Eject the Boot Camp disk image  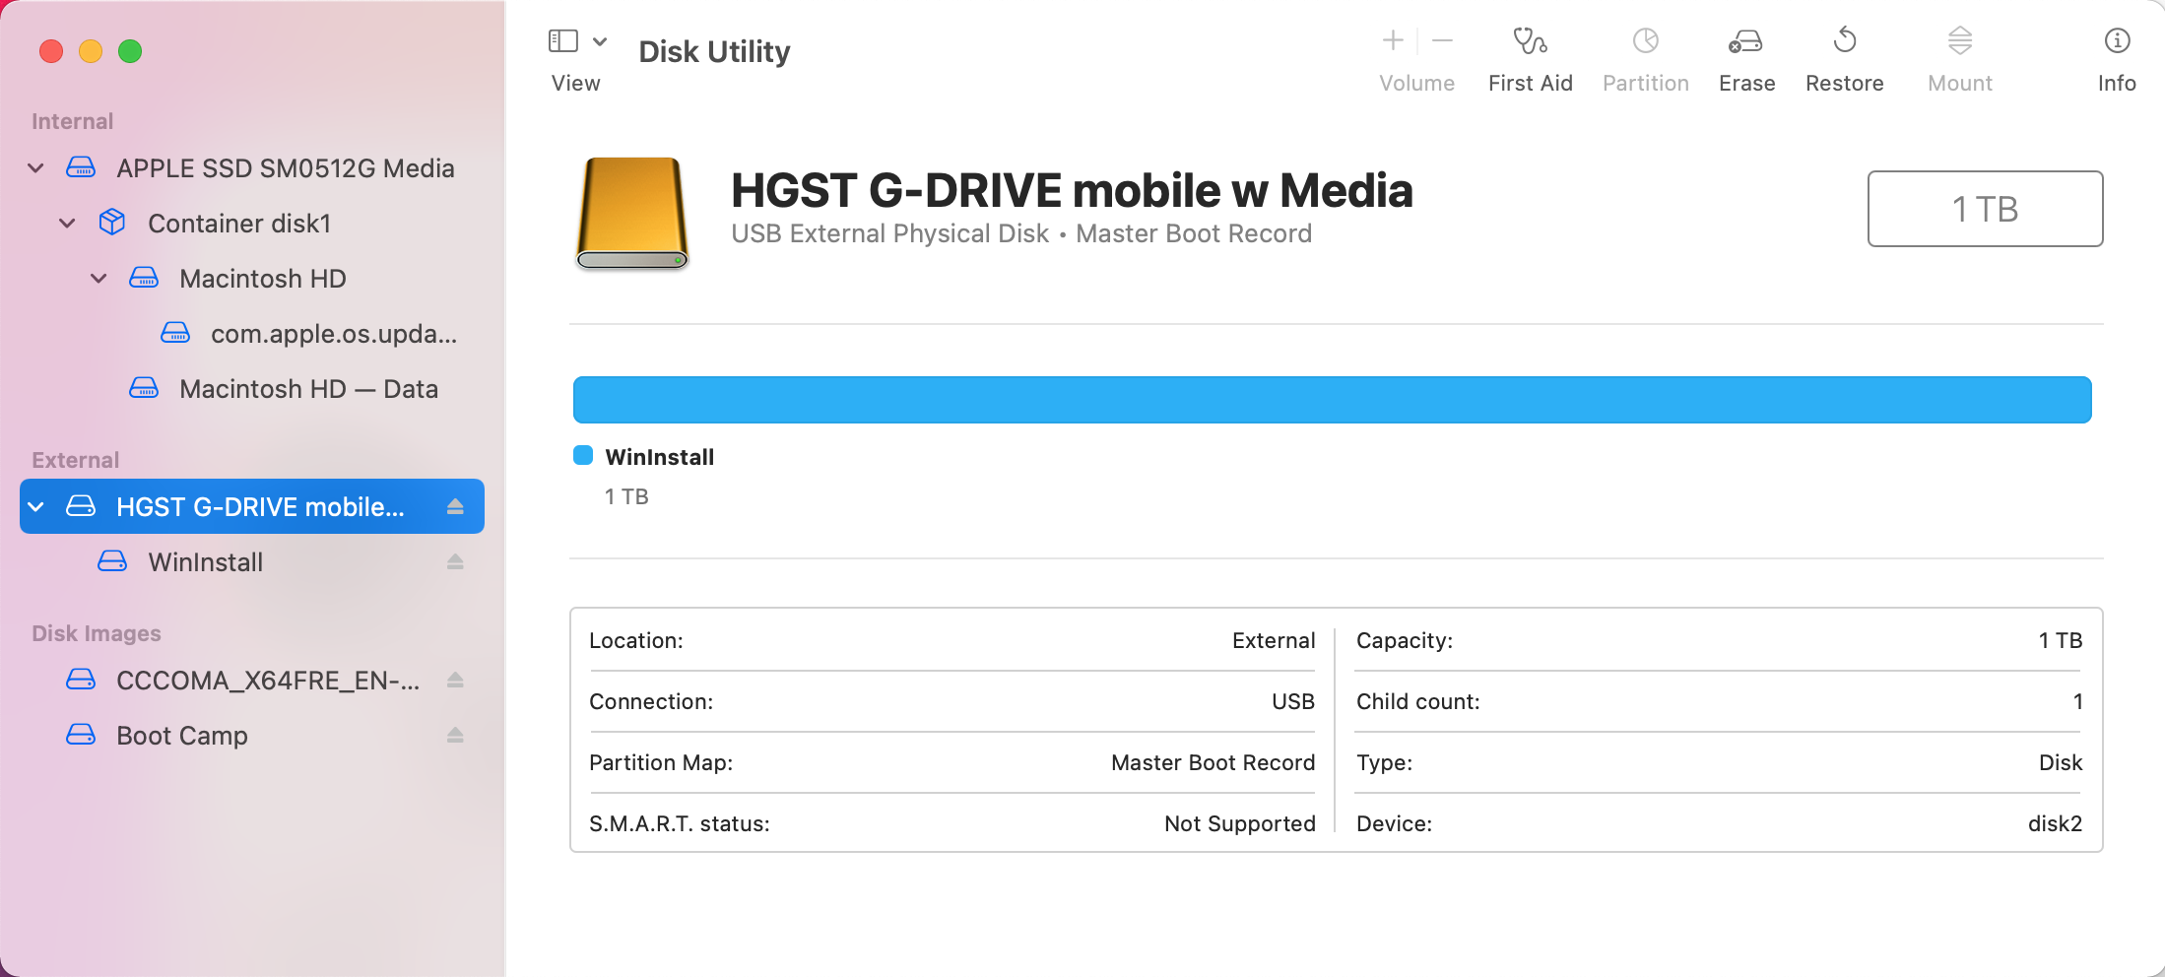pos(455,735)
